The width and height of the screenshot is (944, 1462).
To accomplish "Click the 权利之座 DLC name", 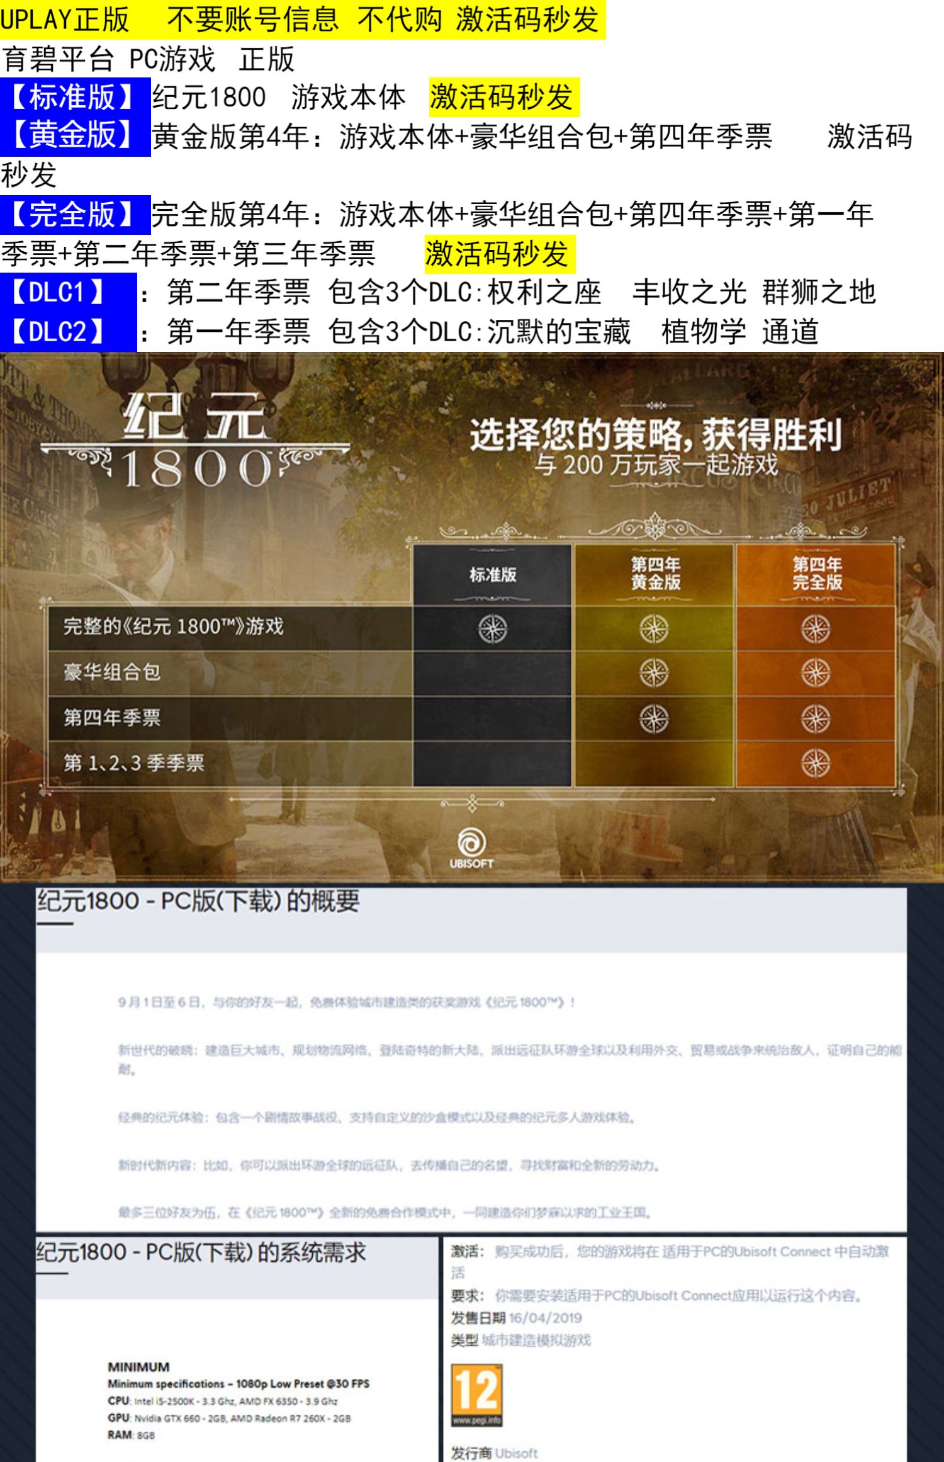I will point(544,293).
